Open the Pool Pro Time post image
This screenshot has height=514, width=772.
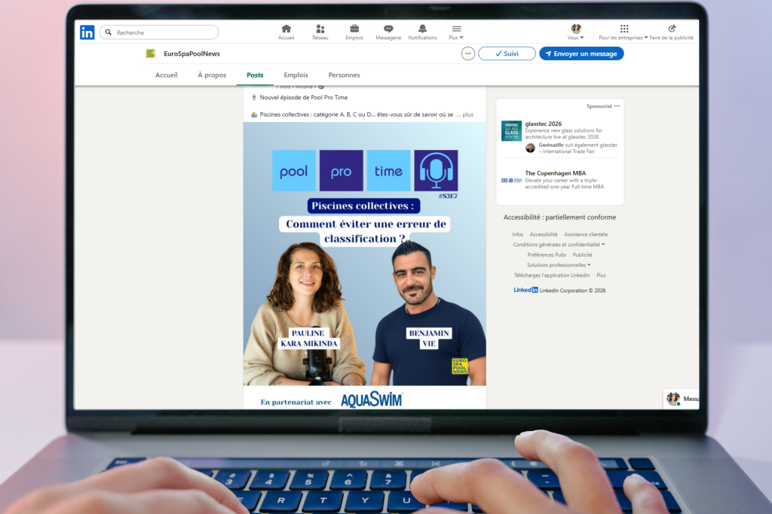(x=365, y=253)
